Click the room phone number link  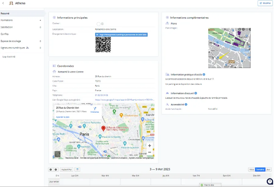click(101, 95)
